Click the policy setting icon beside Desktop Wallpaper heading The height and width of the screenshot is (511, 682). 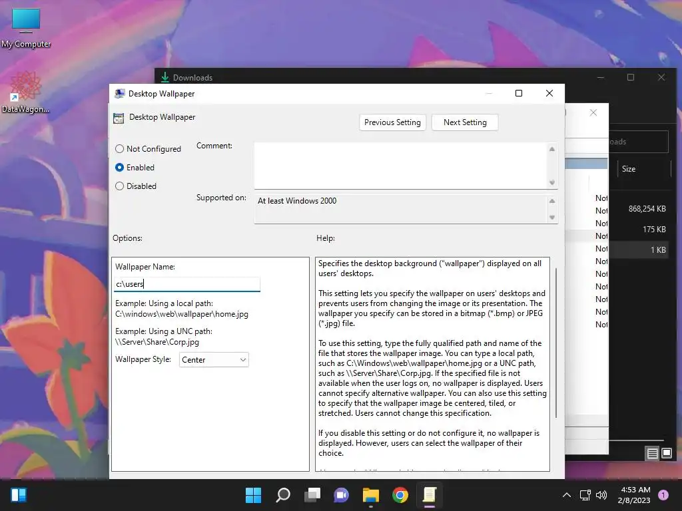pos(119,118)
